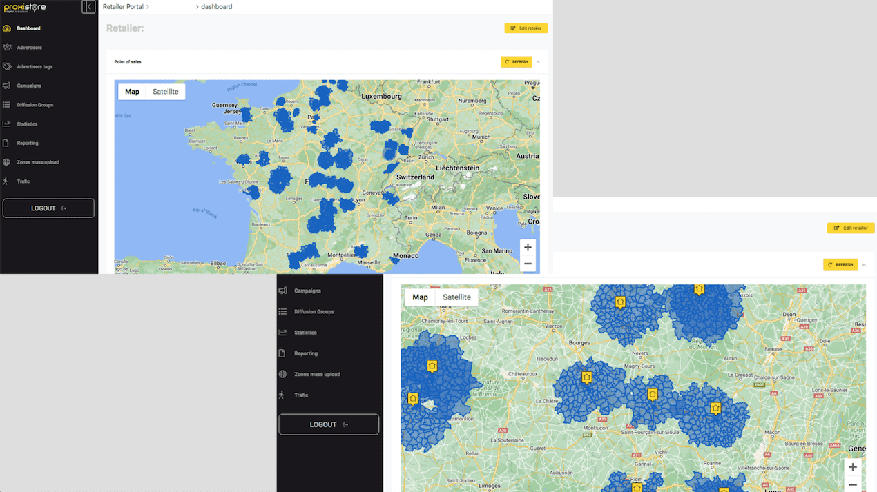Collapse the Point of sales panel chevron

point(538,62)
